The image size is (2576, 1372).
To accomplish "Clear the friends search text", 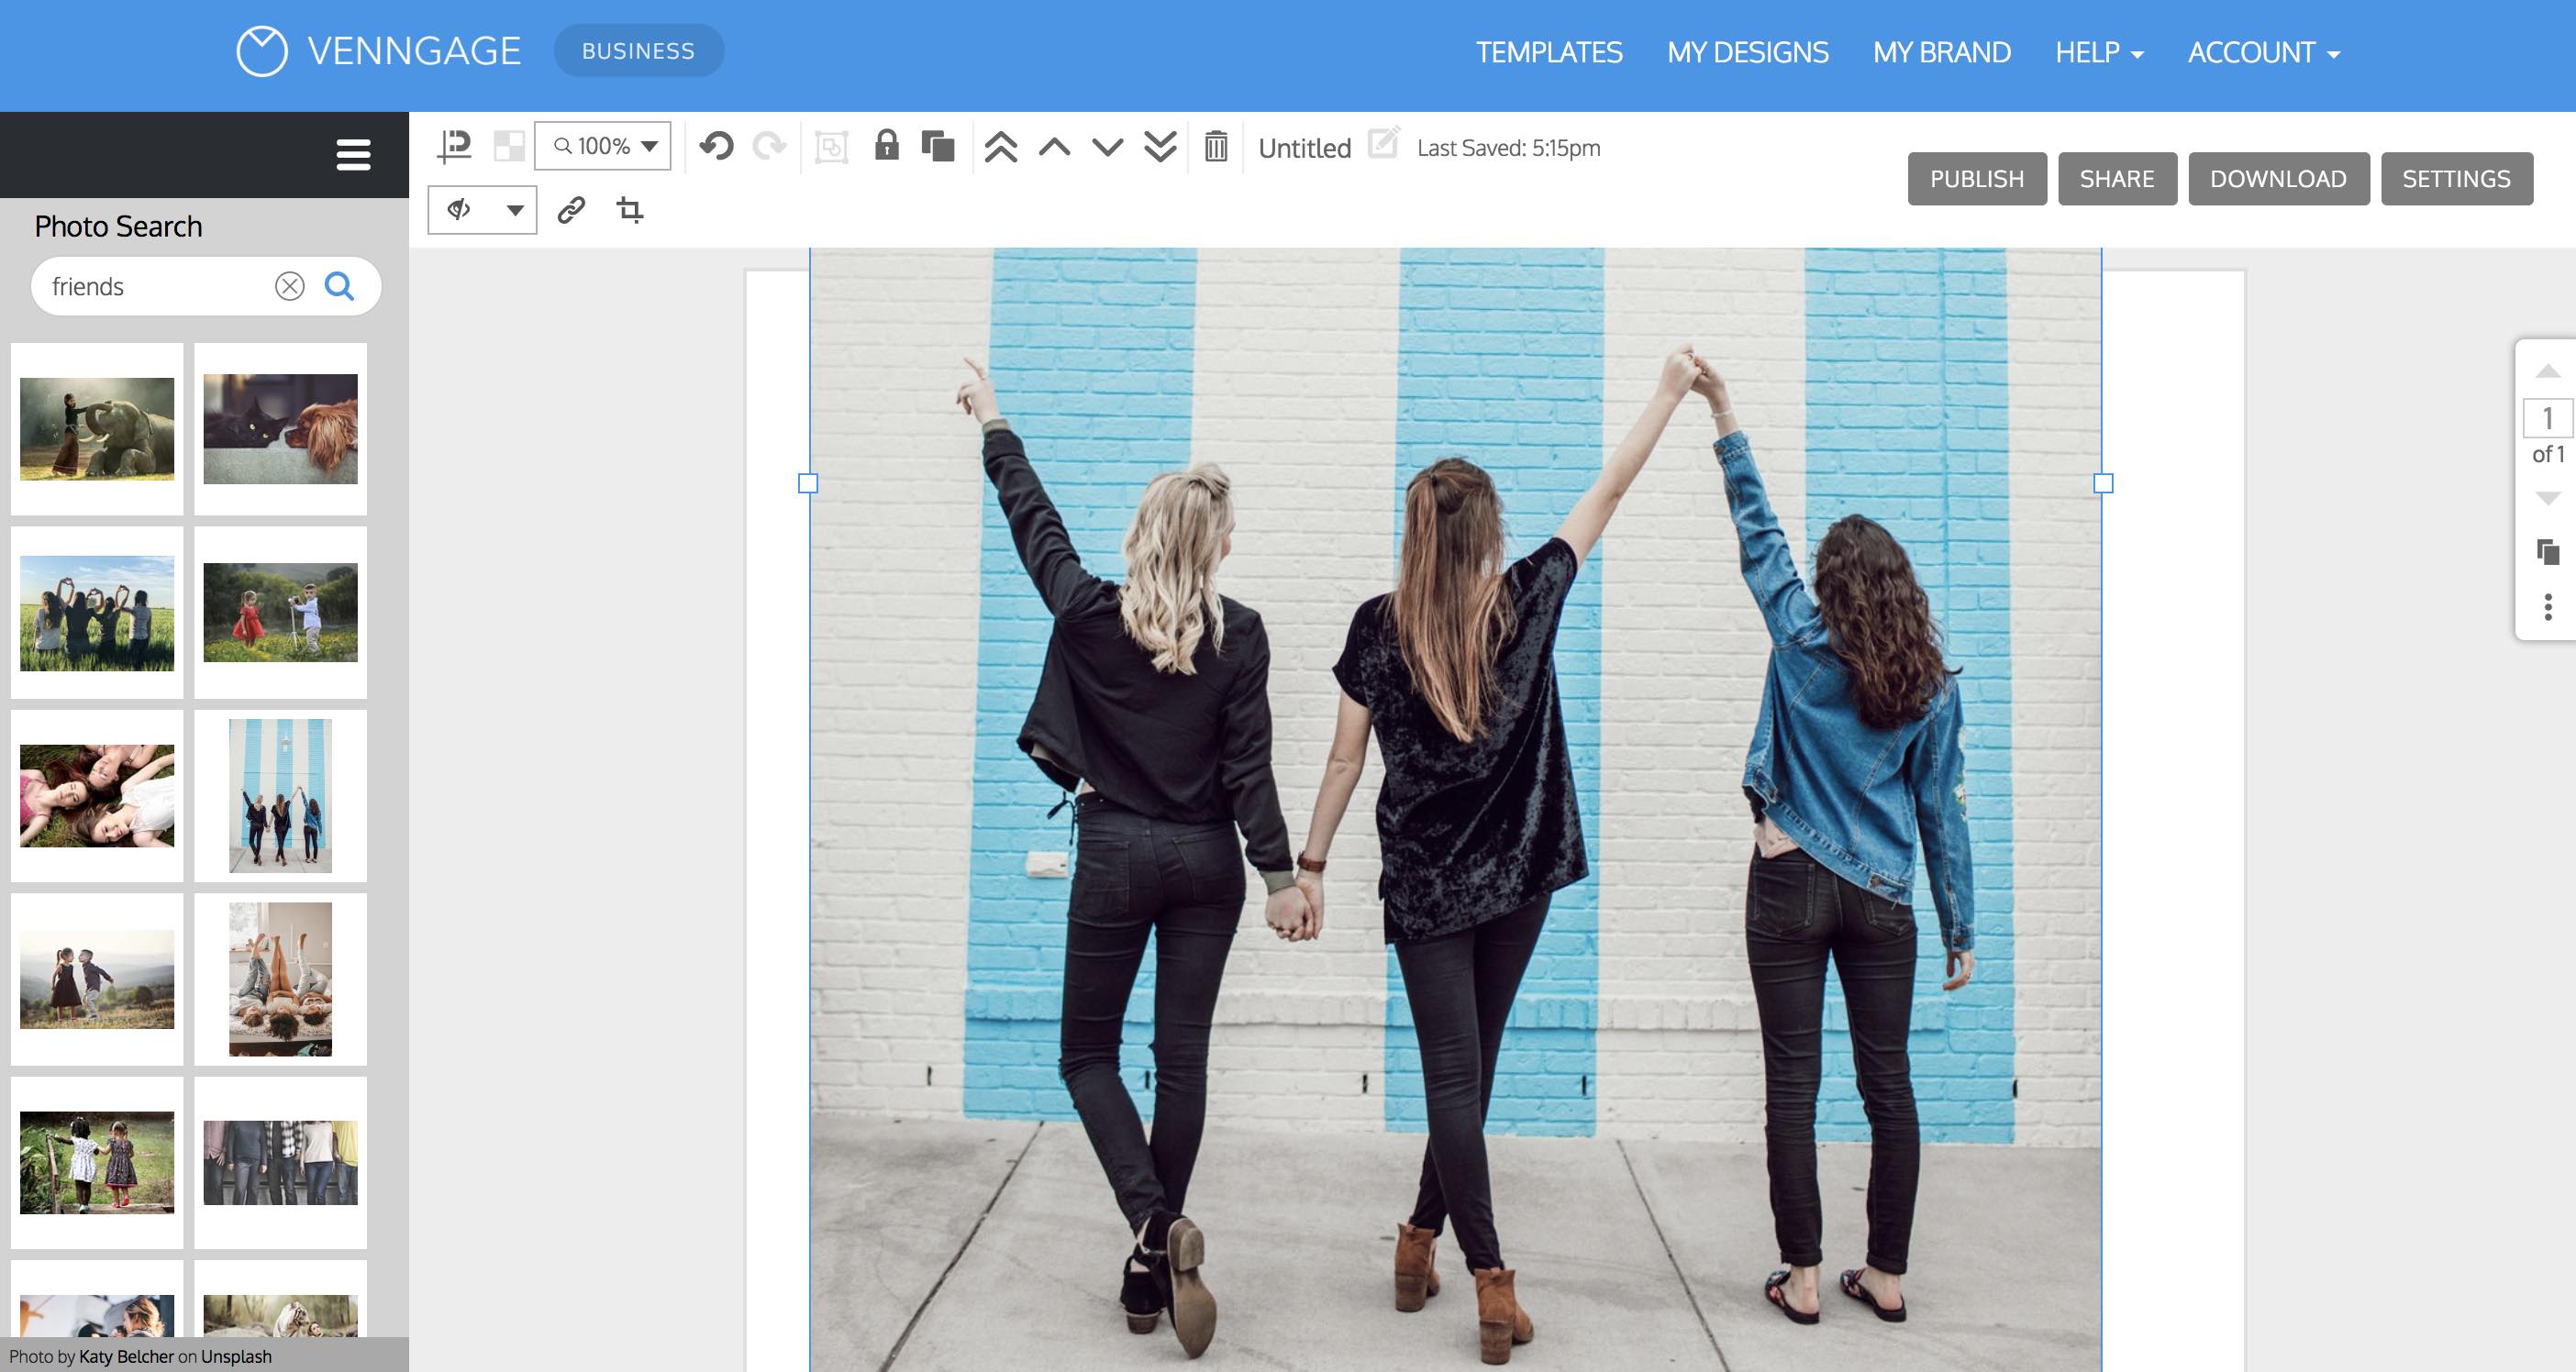I will [290, 287].
